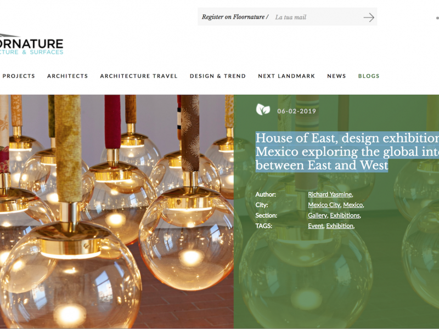Click the Exhibition tag

pyautogui.click(x=340, y=226)
